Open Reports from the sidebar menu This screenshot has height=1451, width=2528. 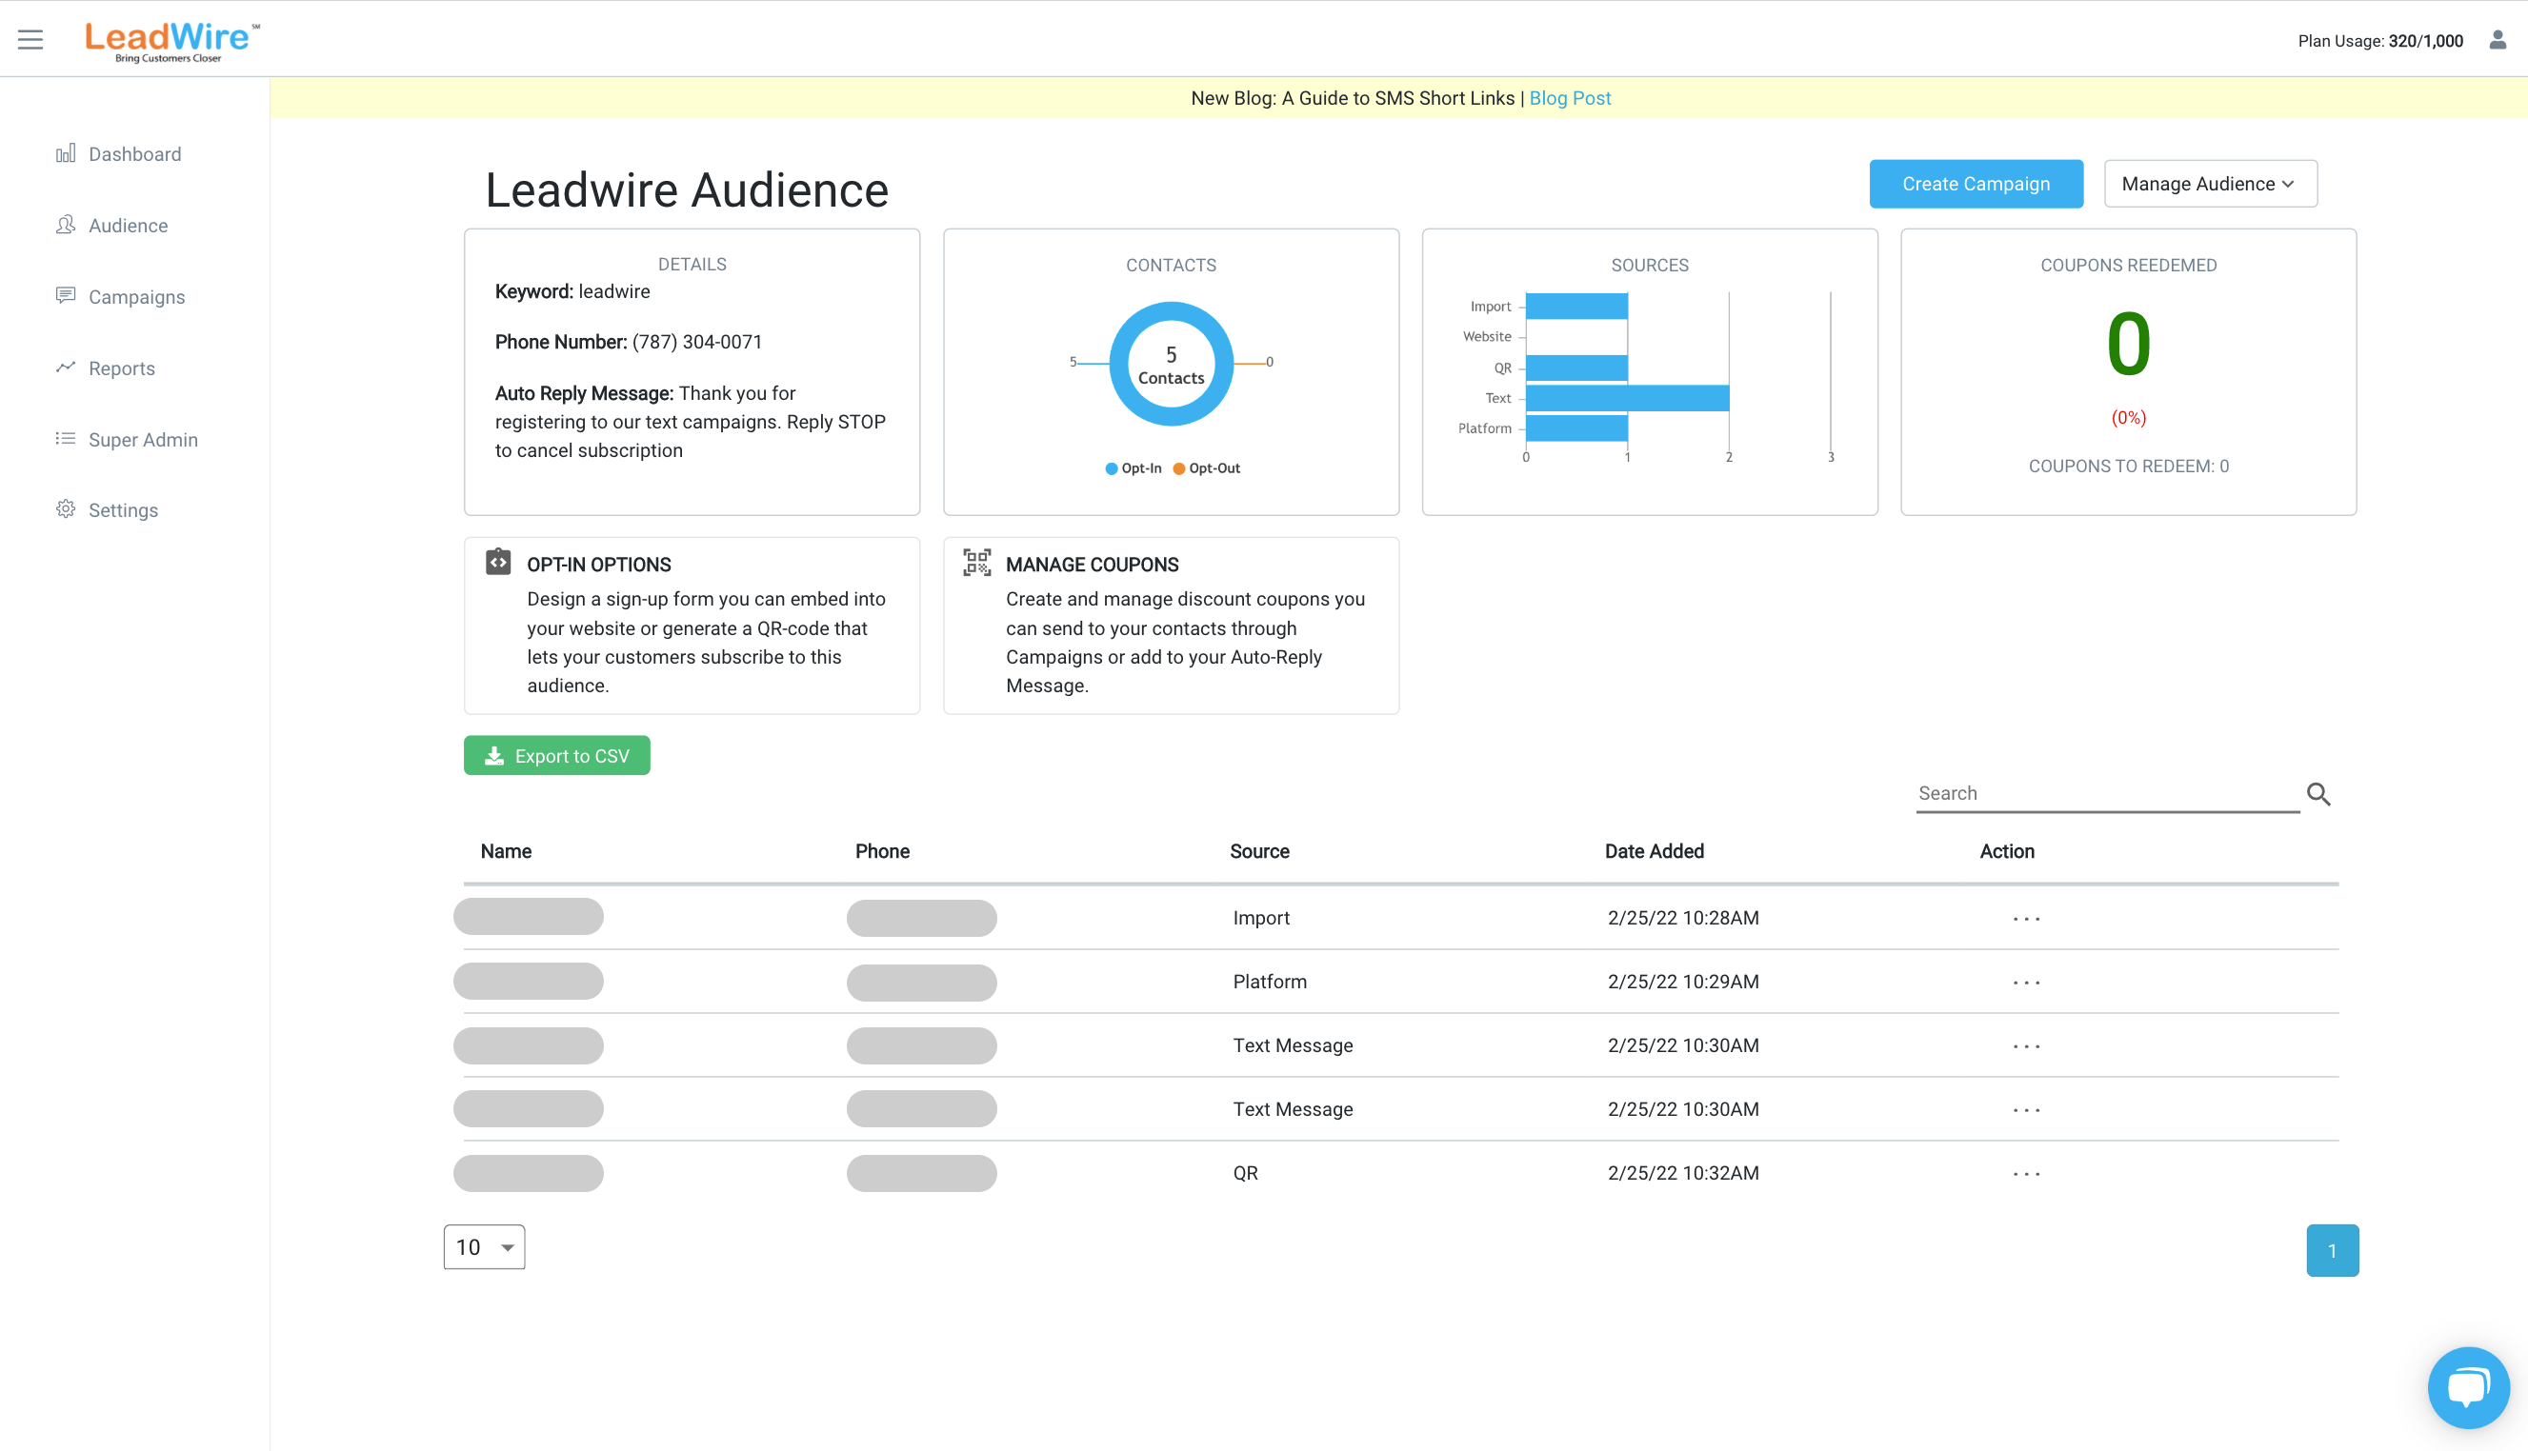click(x=122, y=368)
